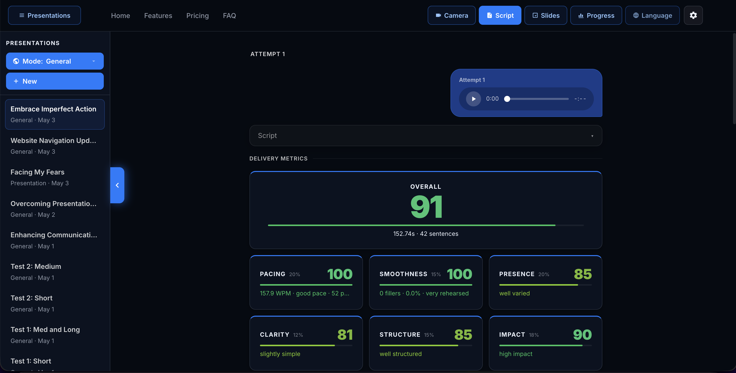Open the settings gear icon

(693, 16)
